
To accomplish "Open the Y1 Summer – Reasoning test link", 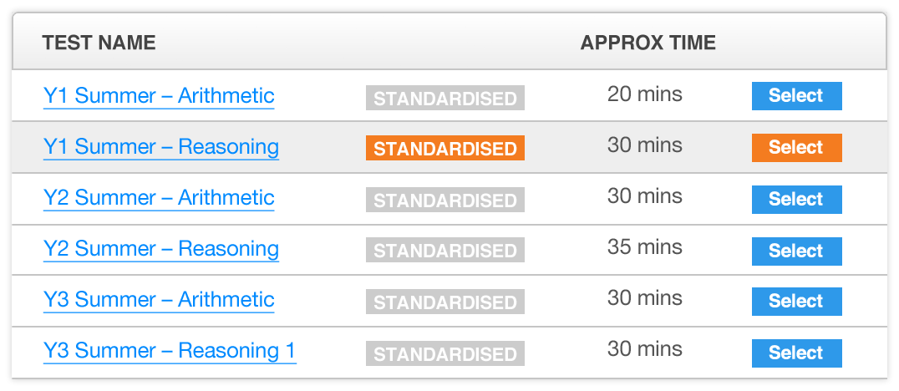I will pos(161,147).
